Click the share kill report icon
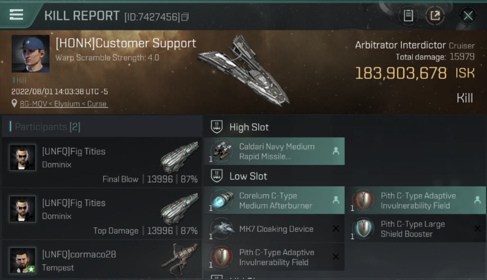 click(435, 16)
